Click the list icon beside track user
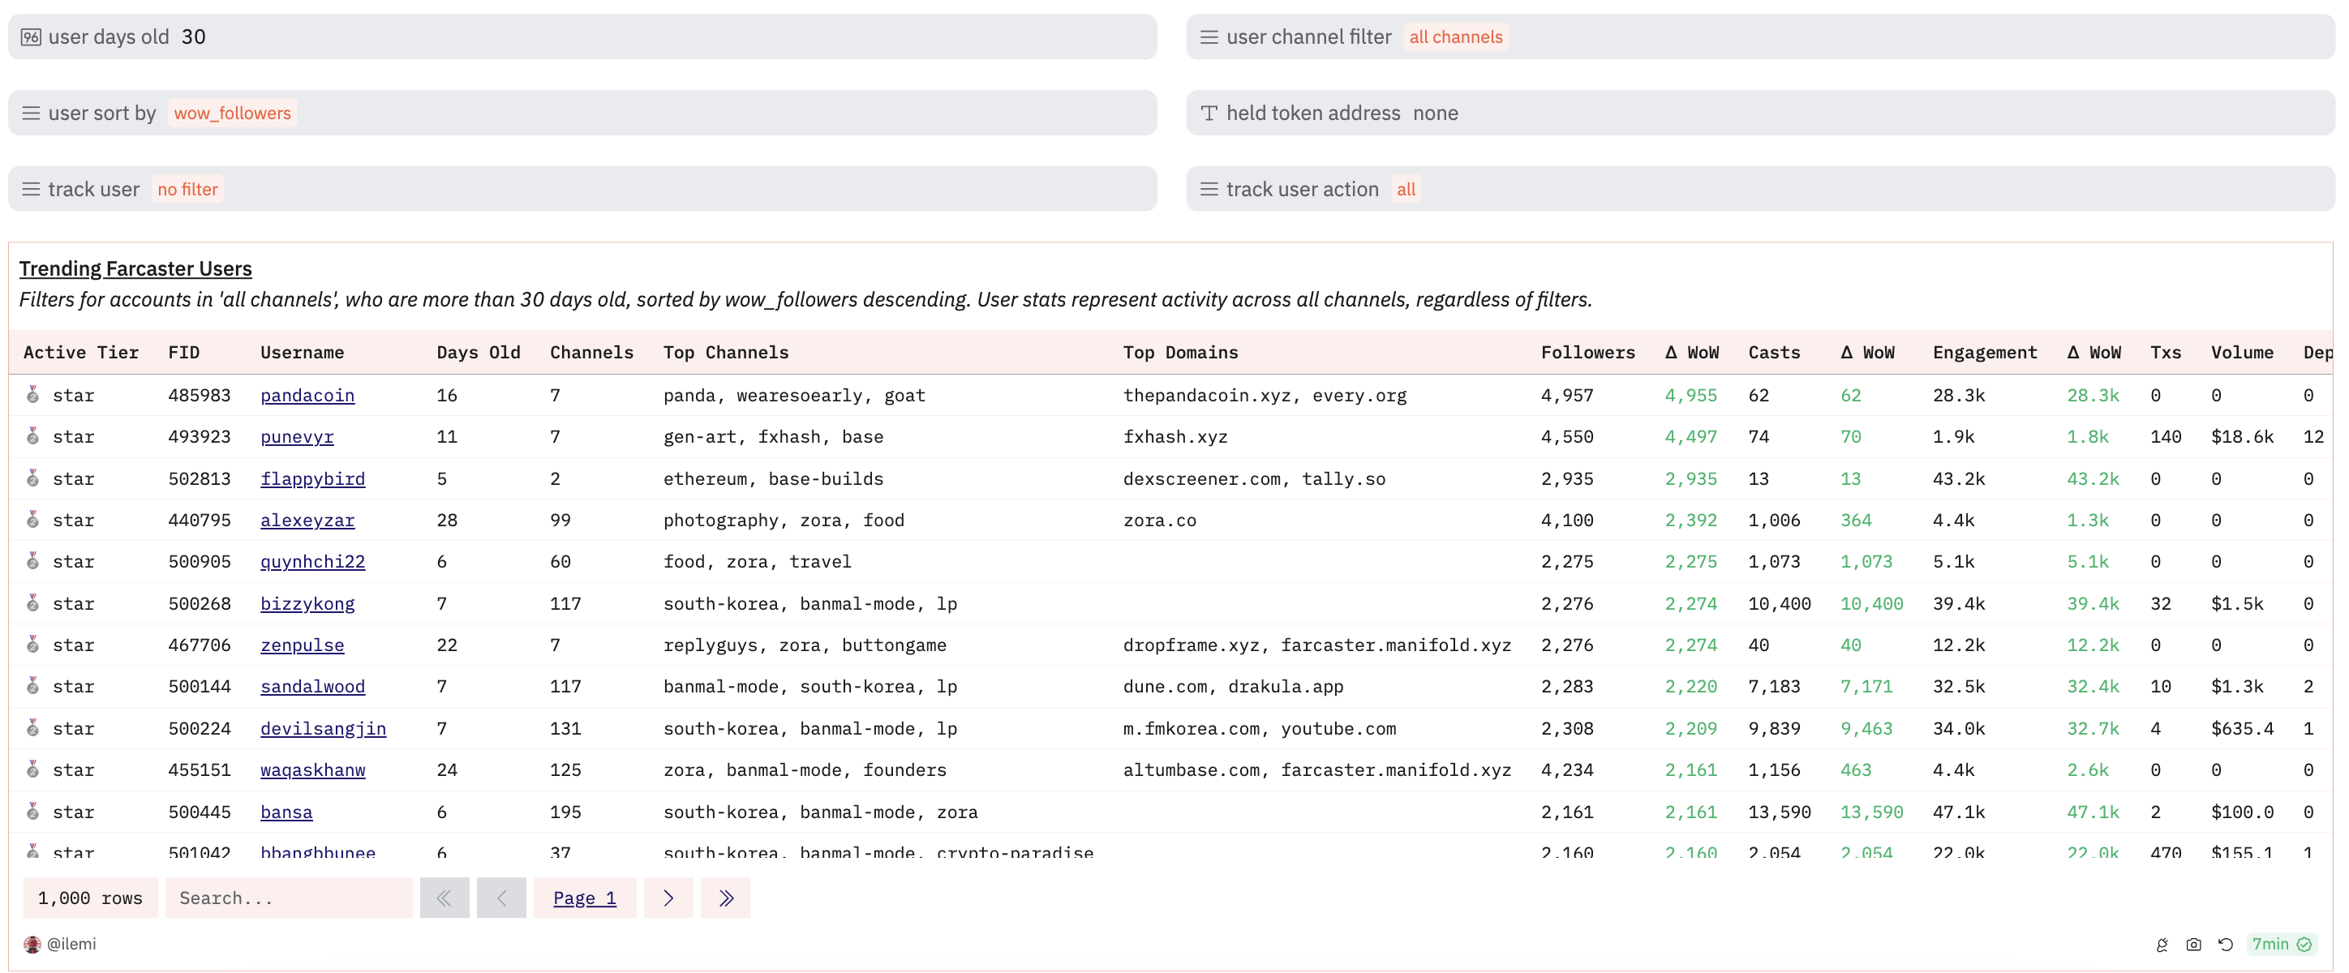2349x973 pixels. pos(31,189)
